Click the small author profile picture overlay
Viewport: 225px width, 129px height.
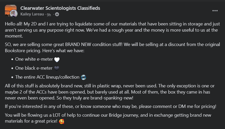(x=14, y=14)
